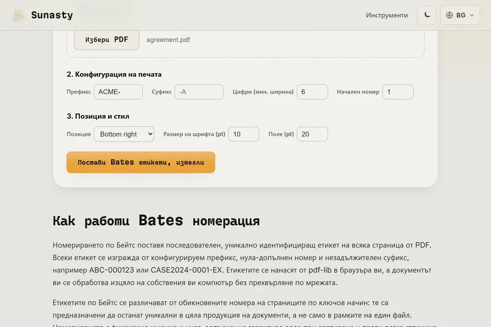Click the Начален номер field

pos(398,92)
